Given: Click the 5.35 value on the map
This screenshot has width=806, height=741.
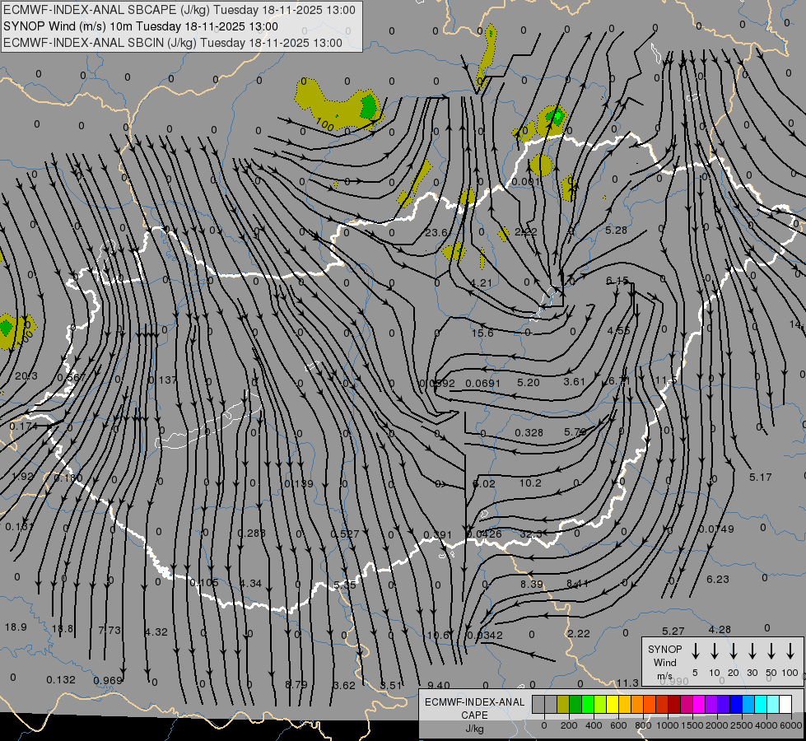Looking at the screenshot, I should point(344,585).
